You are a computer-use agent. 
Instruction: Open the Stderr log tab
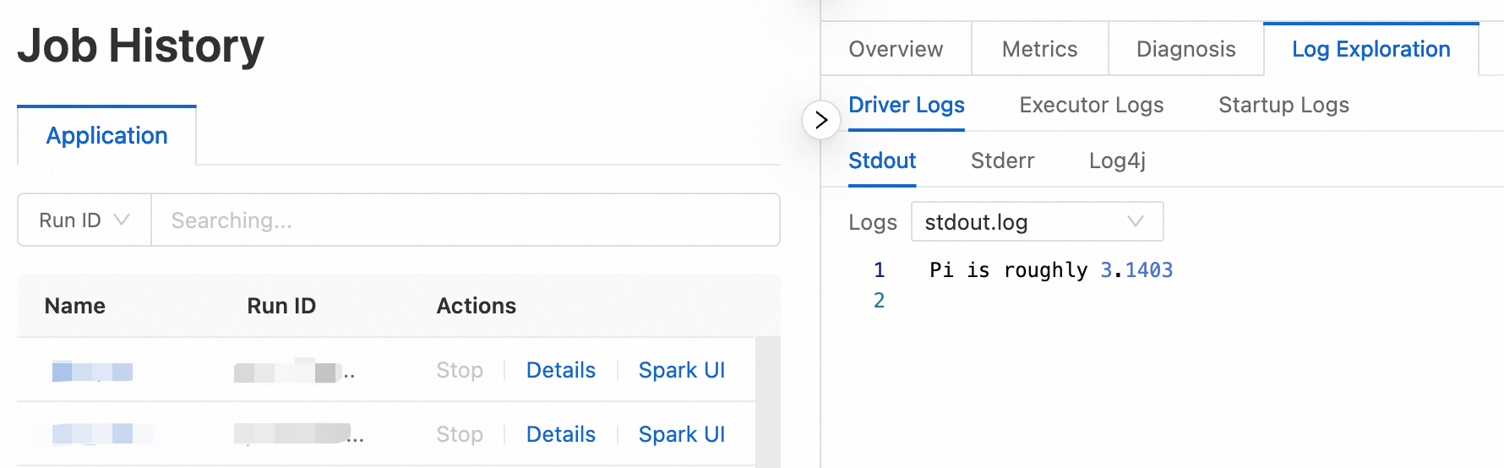pyautogui.click(x=1002, y=161)
